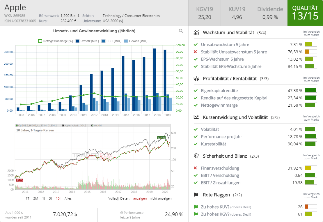
Task: Click the red X beside Finanzverschuldung
Action: (x=196, y=168)
